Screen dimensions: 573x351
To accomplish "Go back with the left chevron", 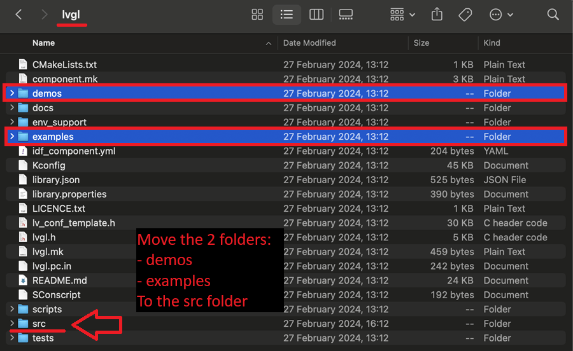I will [x=18, y=15].
